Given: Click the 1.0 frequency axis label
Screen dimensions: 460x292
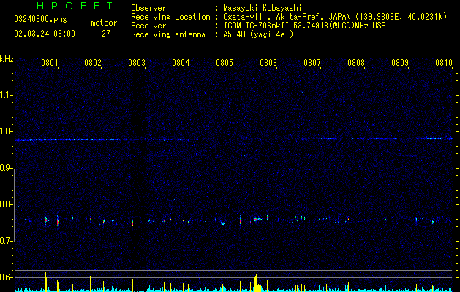Looking at the screenshot, I should click(6, 131).
